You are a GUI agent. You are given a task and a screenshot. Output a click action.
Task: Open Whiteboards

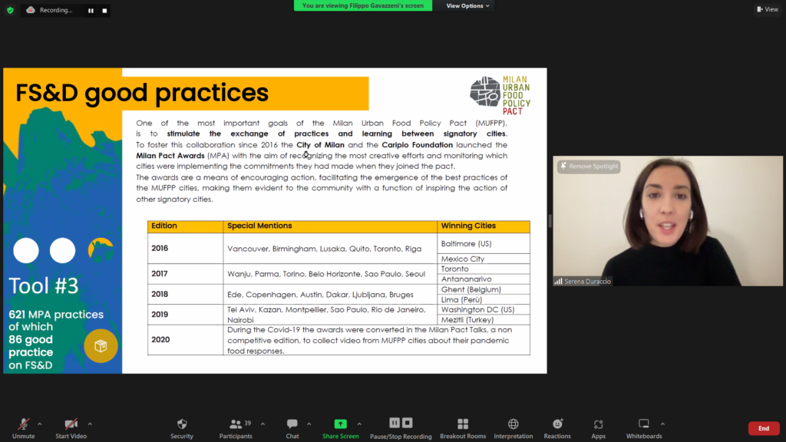click(643, 424)
